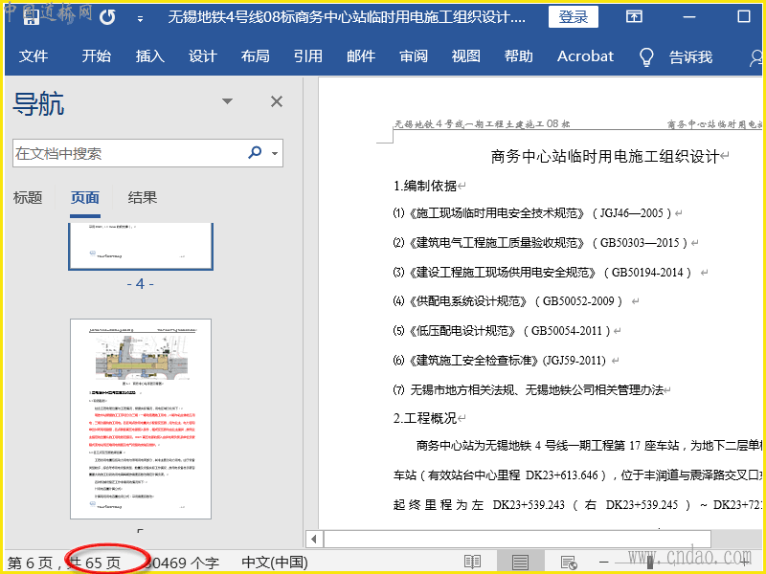This screenshot has width=766, height=574.
Task: Click the line 建筑施工安全检查标准
Action: coord(500,361)
